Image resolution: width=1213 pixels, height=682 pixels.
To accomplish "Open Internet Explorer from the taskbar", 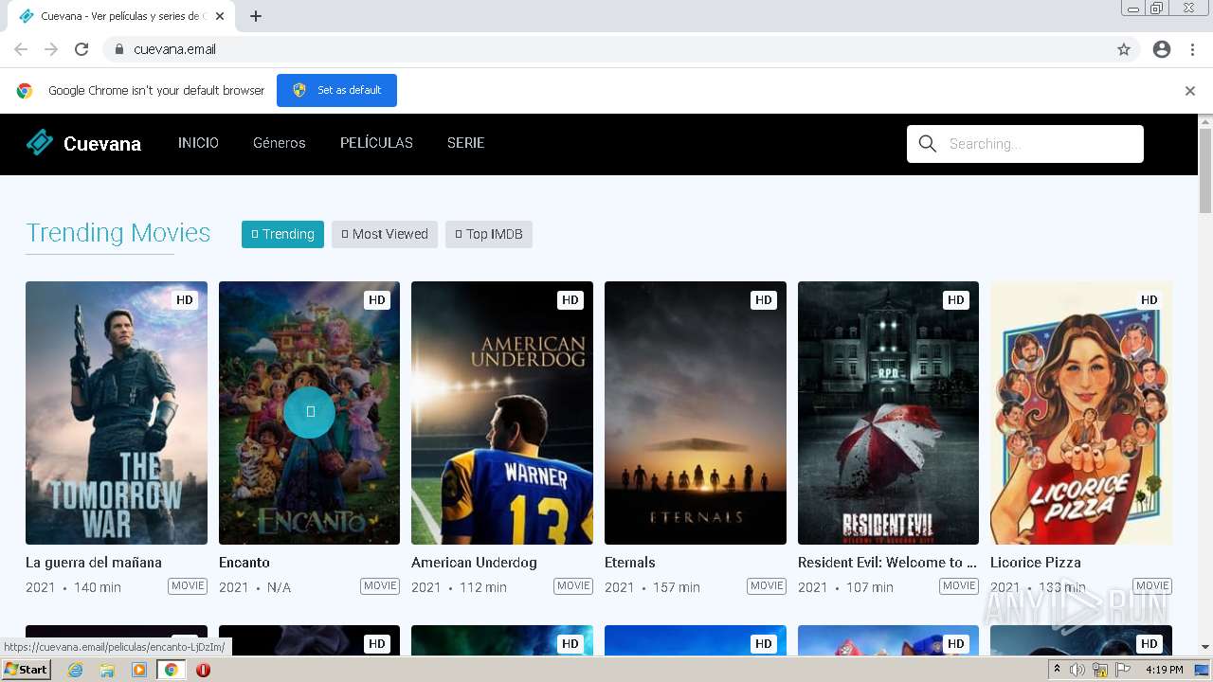I will [75, 670].
